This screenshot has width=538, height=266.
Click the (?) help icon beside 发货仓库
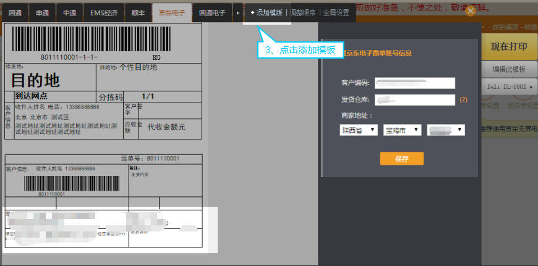click(x=463, y=100)
